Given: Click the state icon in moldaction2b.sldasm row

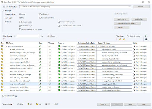Looking at the screenshot, I should (x=134, y=46).
